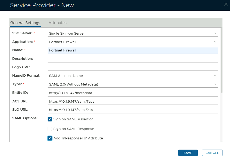Expand the Application dropdown
Screen dimensions: 230x163
pos(133,42)
